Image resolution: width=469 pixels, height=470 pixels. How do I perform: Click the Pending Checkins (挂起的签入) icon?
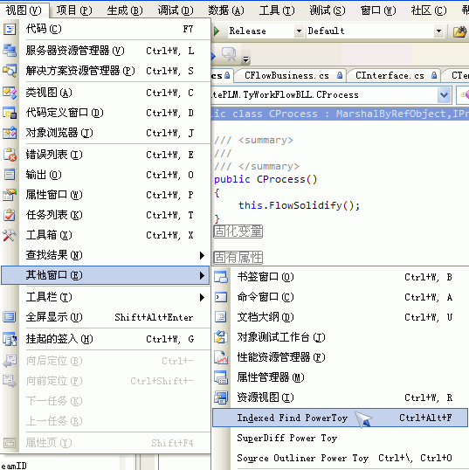click(10, 339)
